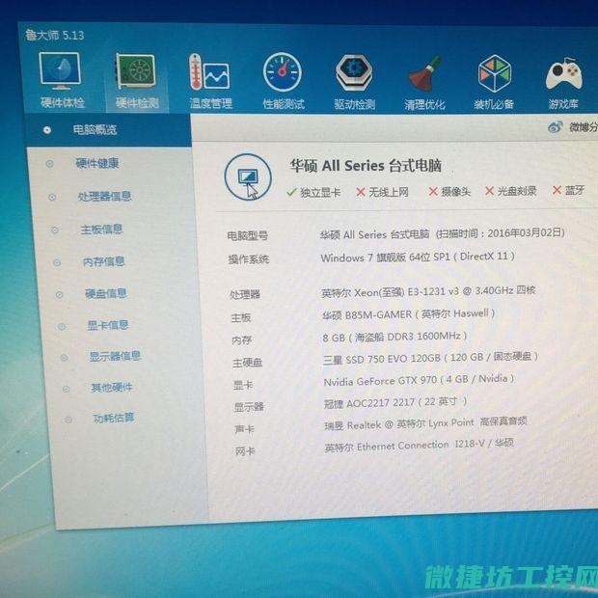Click the 冠捷 AOC2217 monitor value
Screen dimensions: 598x598
click(395, 402)
